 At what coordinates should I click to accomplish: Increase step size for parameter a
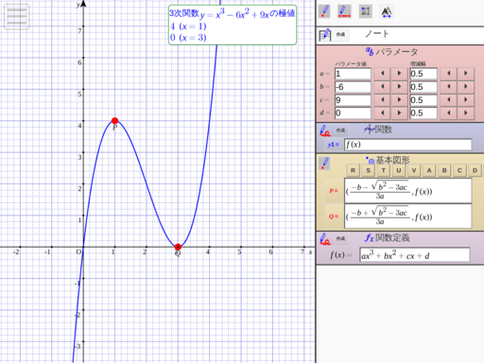pos(466,74)
